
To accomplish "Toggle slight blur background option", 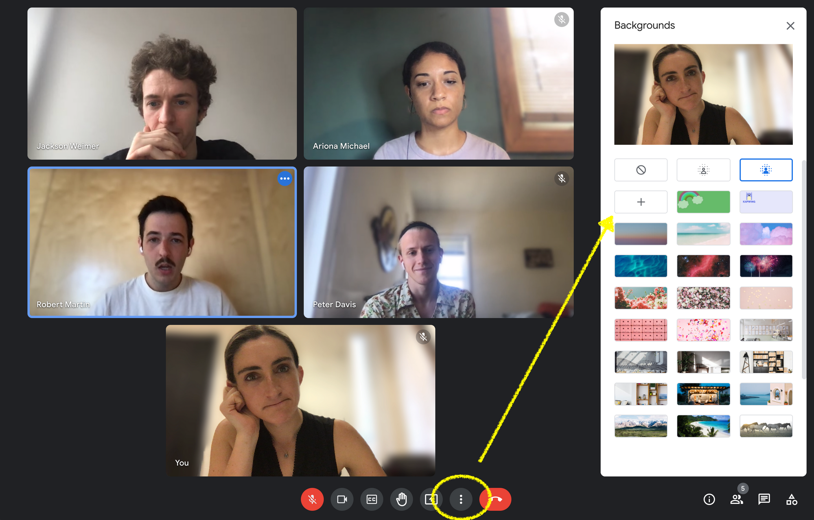I will click(x=703, y=170).
